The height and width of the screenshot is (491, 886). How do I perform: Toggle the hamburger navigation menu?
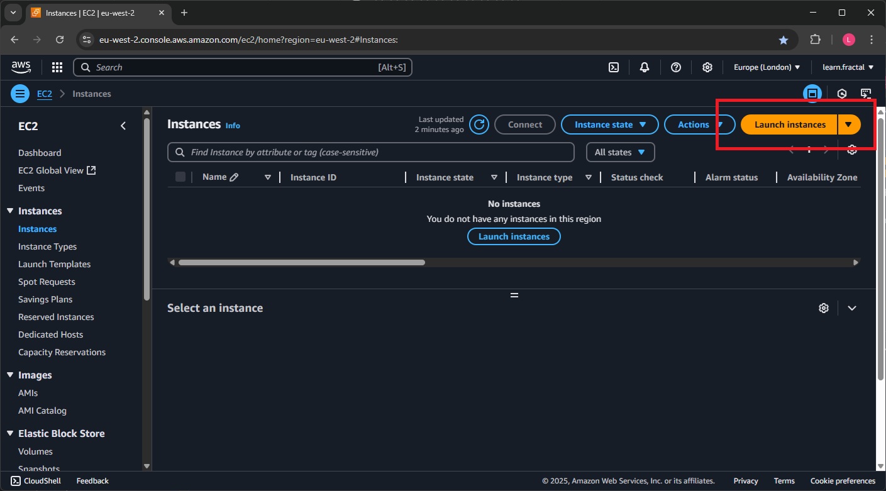pyautogui.click(x=19, y=93)
